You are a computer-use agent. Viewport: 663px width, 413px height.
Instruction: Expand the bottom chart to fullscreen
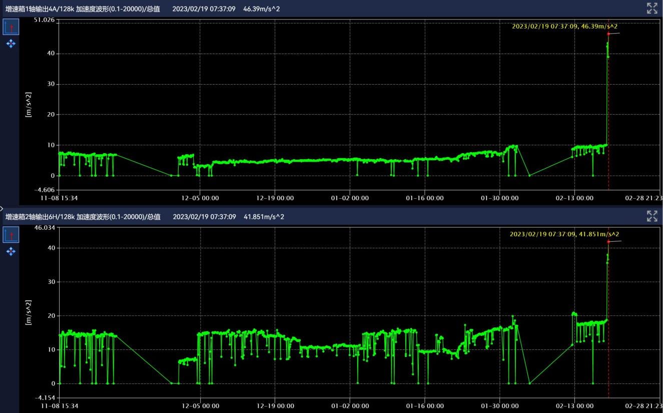pyautogui.click(x=651, y=216)
